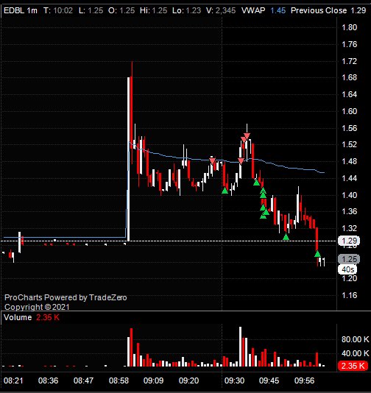Click the L: 1.25 last price readout
371x393 pixels.
pyautogui.click(x=91, y=10)
